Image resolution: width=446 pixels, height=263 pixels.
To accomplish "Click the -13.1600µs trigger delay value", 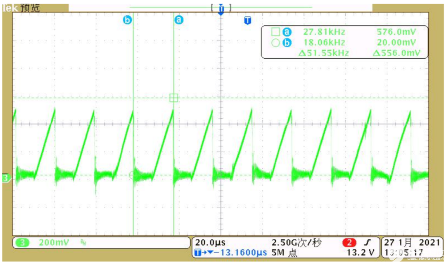I will [240, 253].
